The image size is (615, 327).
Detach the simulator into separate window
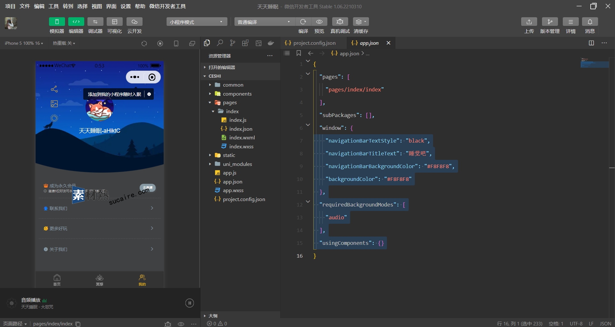[192, 43]
